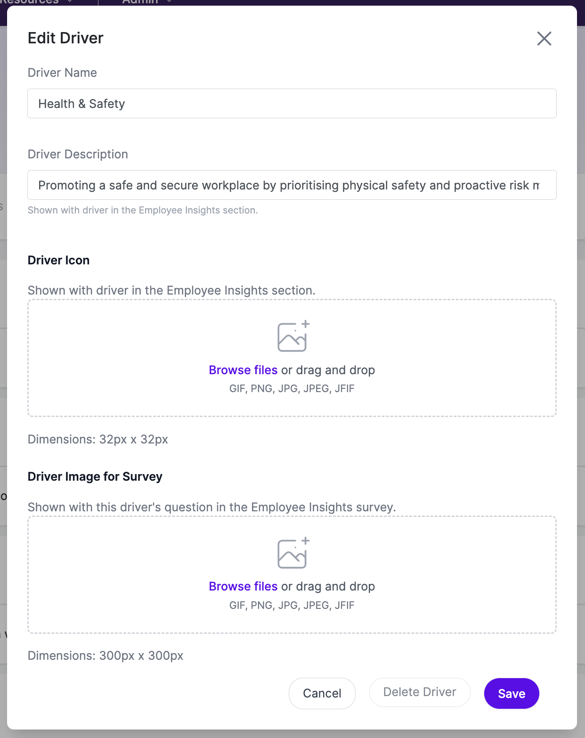
Task: Click the file formats text in Driver Icon dropzone
Action: (x=292, y=389)
